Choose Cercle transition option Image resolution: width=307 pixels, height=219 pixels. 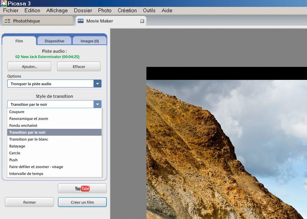coord(54,153)
